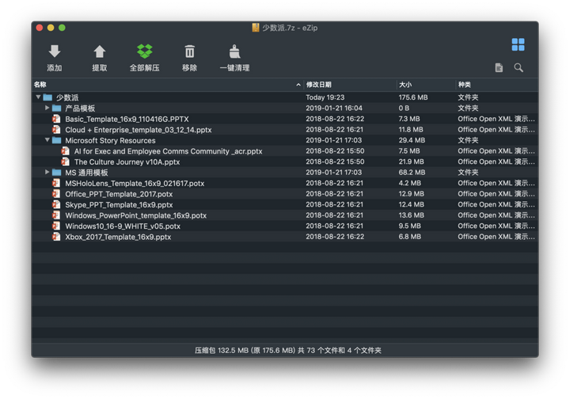Open search with the magnifier icon
Screen dimensions: 570x399
point(519,67)
